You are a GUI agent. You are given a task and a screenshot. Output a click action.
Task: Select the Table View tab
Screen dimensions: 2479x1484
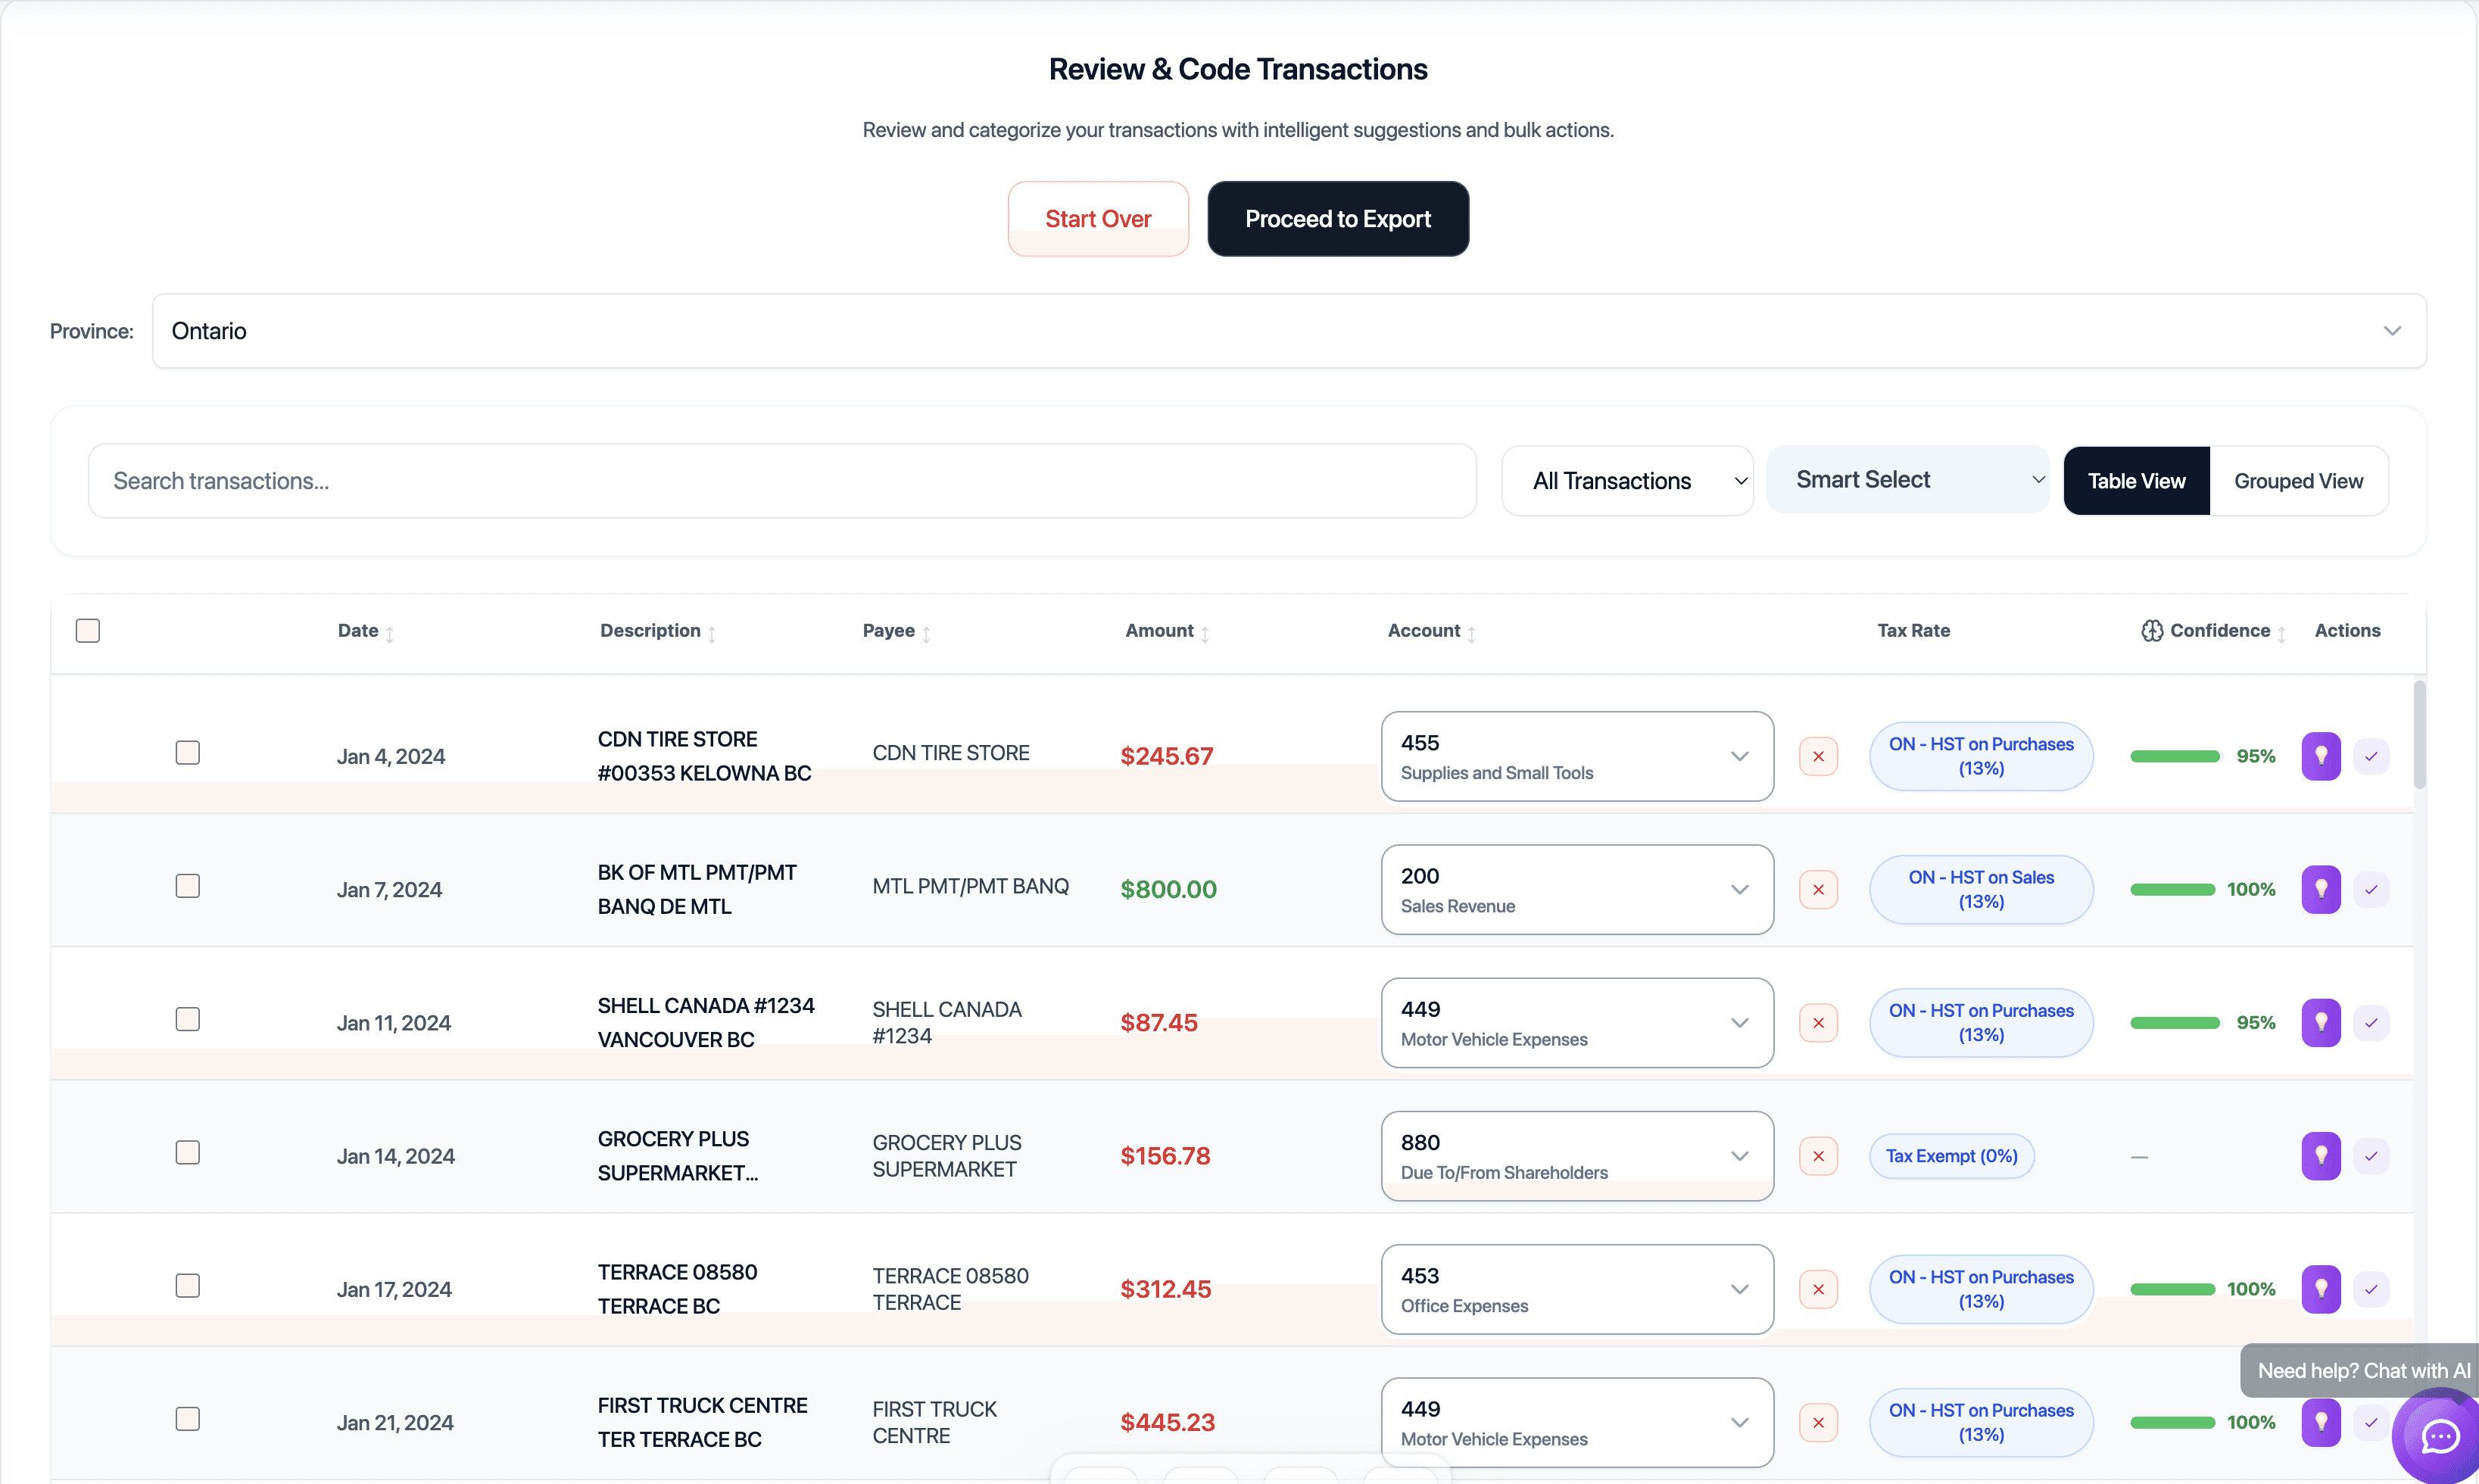(x=2135, y=481)
